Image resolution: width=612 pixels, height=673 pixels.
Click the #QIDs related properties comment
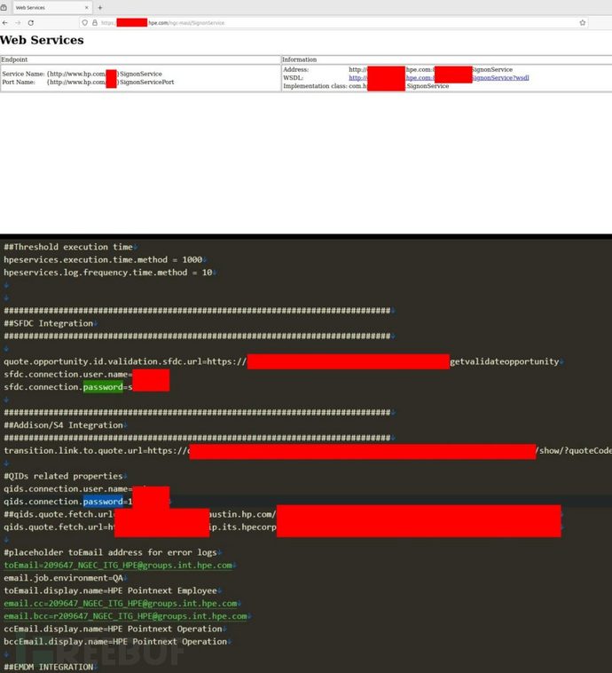(x=65, y=476)
